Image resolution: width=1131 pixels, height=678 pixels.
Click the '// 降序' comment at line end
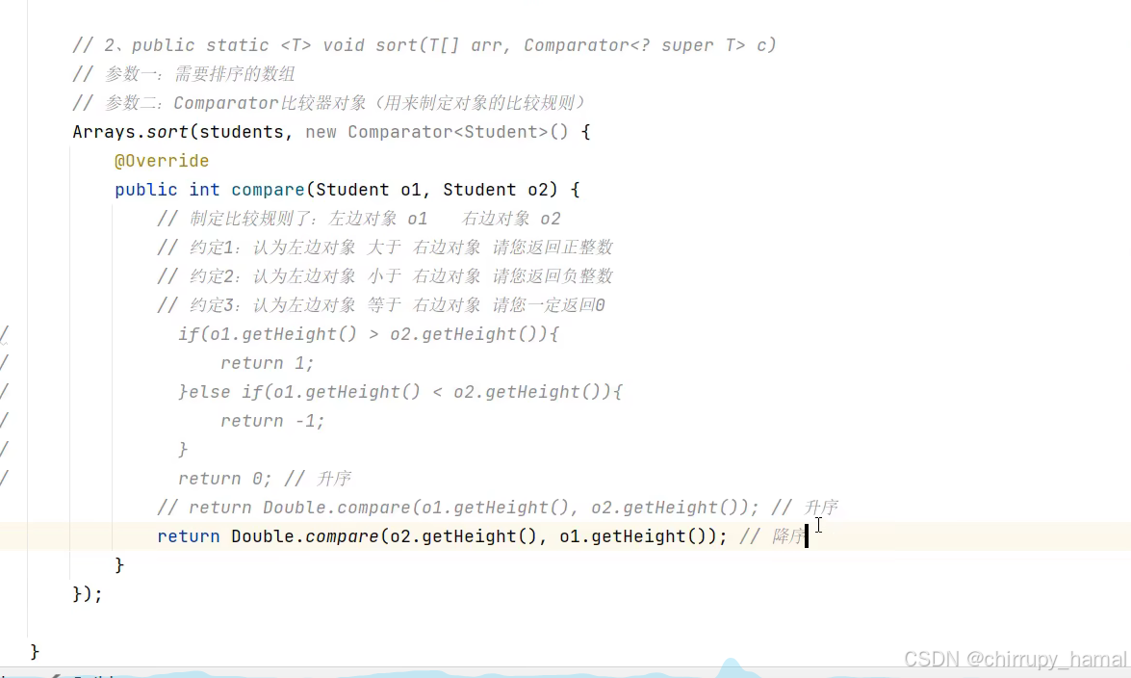772,536
